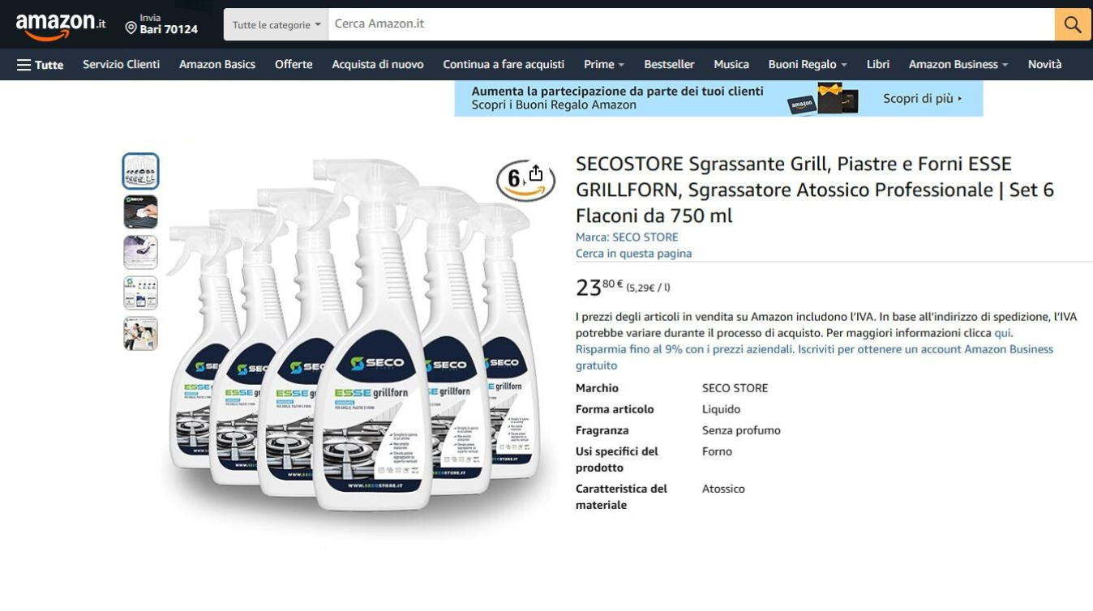
Task: Click the Marca: SECO STORE link
Action: pos(627,237)
